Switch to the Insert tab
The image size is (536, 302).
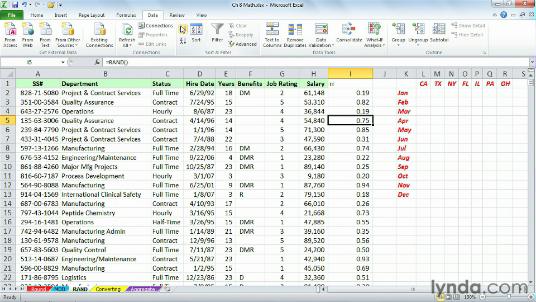[60, 15]
